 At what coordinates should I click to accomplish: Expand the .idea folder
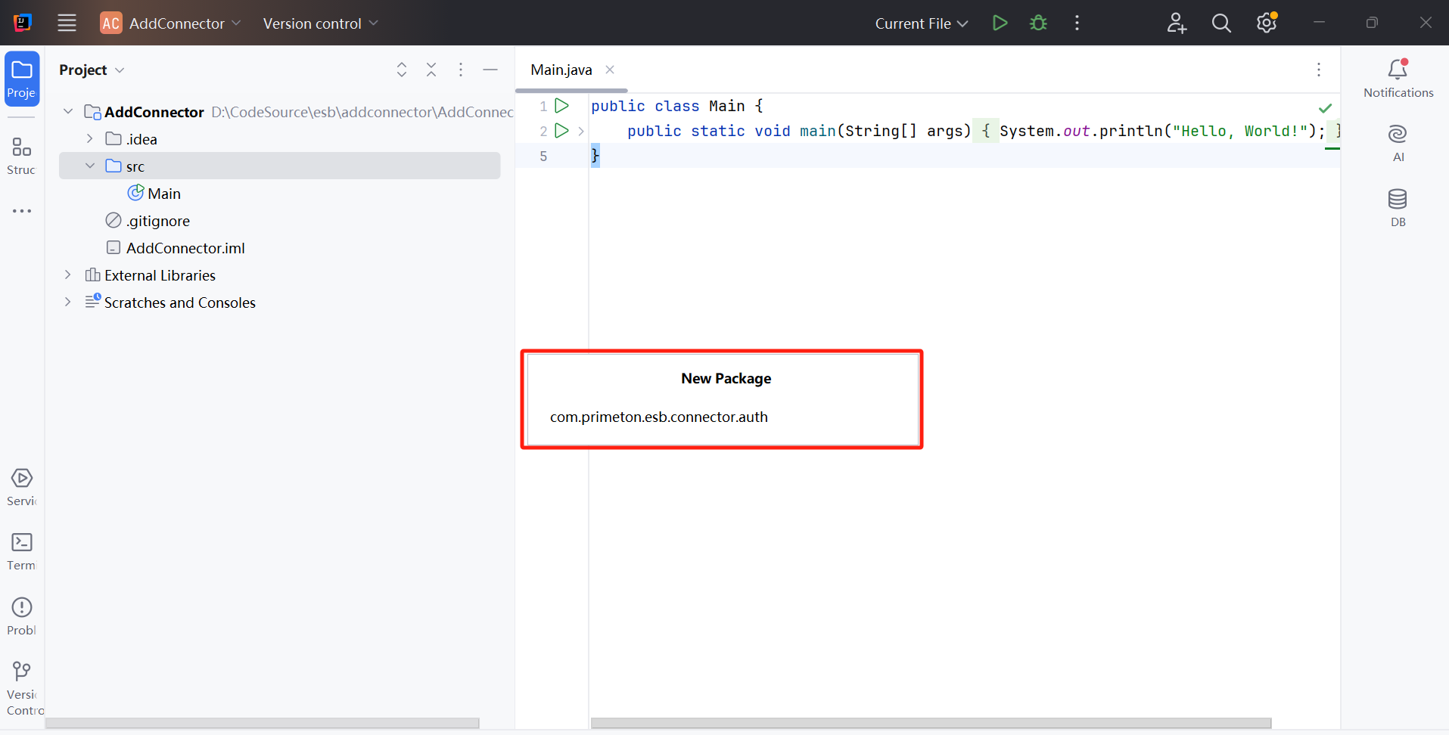tap(90, 139)
